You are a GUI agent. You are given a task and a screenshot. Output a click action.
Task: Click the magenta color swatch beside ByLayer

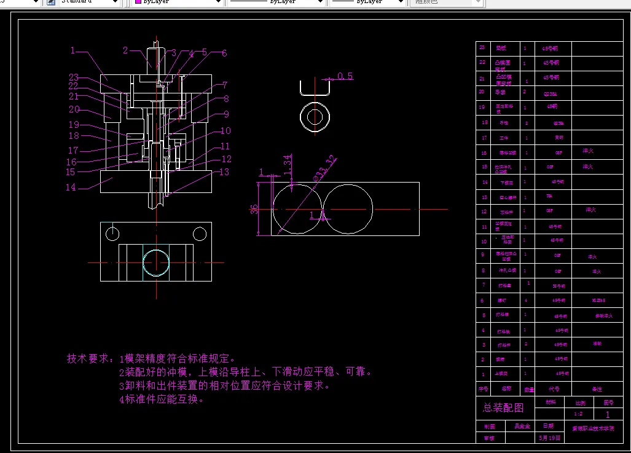(x=138, y=2)
